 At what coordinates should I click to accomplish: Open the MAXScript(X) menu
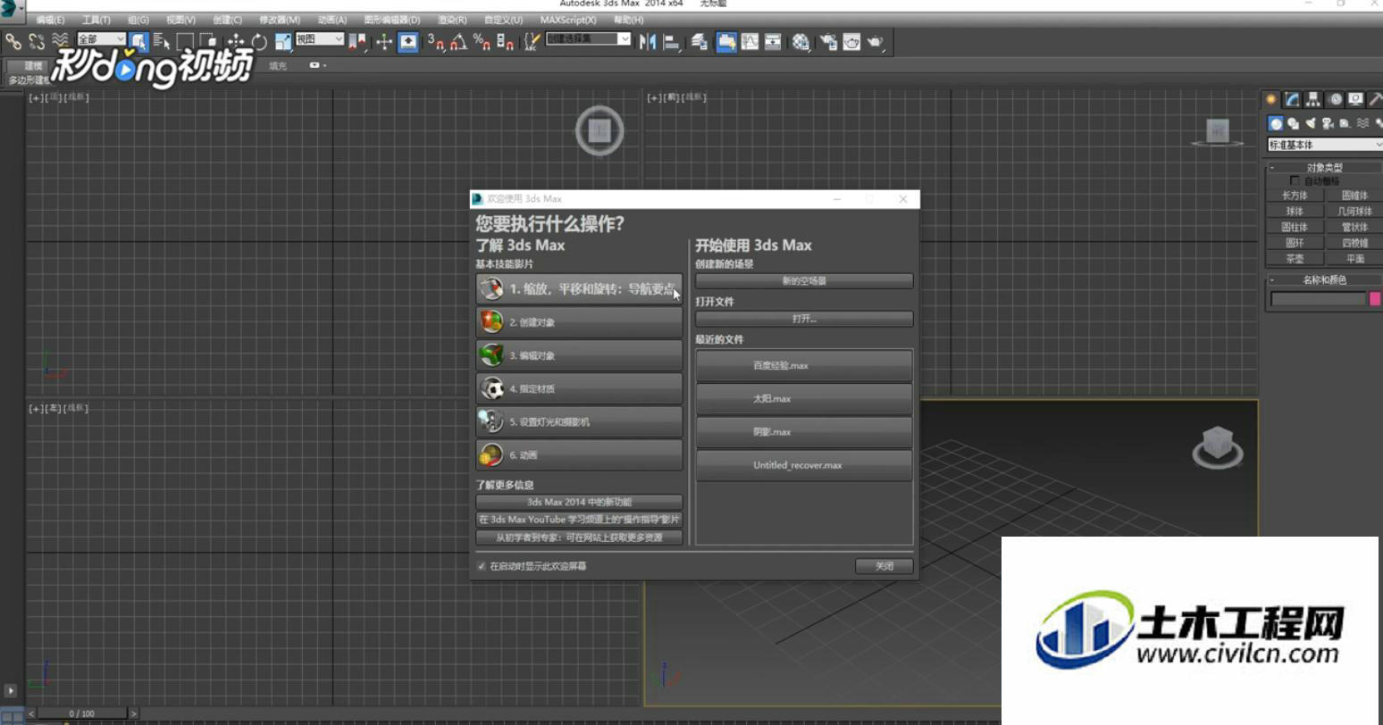tap(568, 20)
